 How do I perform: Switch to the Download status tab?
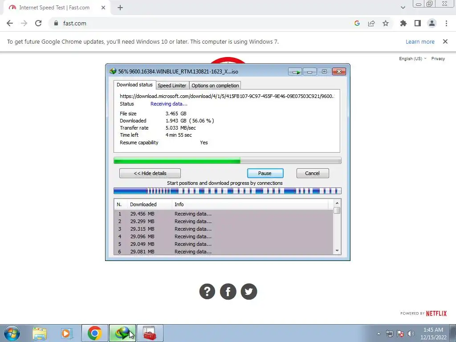click(x=134, y=85)
